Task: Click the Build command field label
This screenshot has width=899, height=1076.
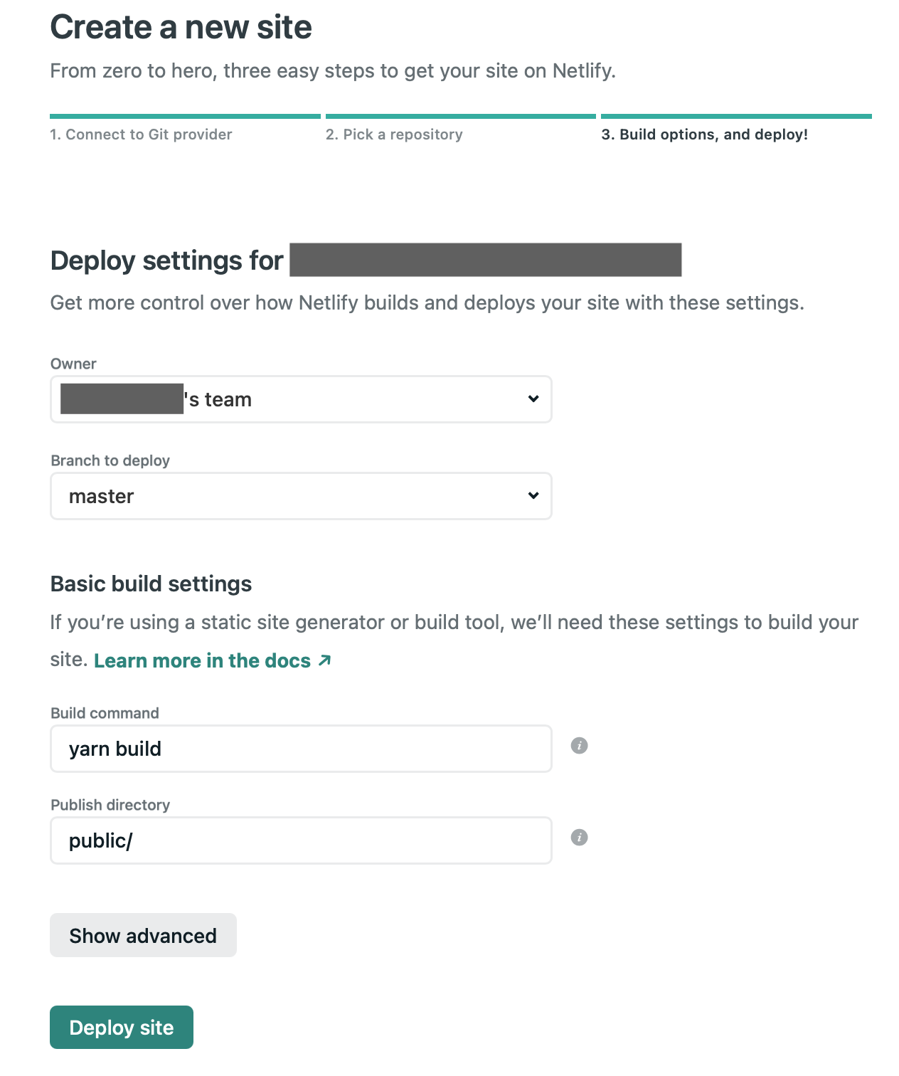Action: tap(105, 713)
